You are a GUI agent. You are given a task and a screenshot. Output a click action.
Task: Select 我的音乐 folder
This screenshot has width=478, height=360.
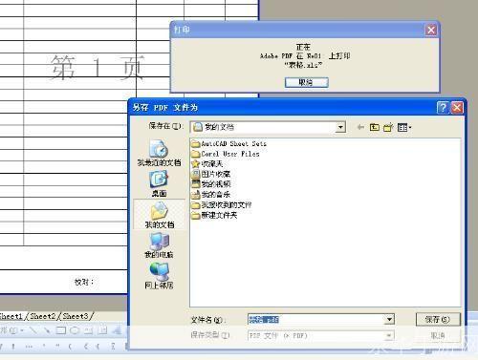click(210, 195)
